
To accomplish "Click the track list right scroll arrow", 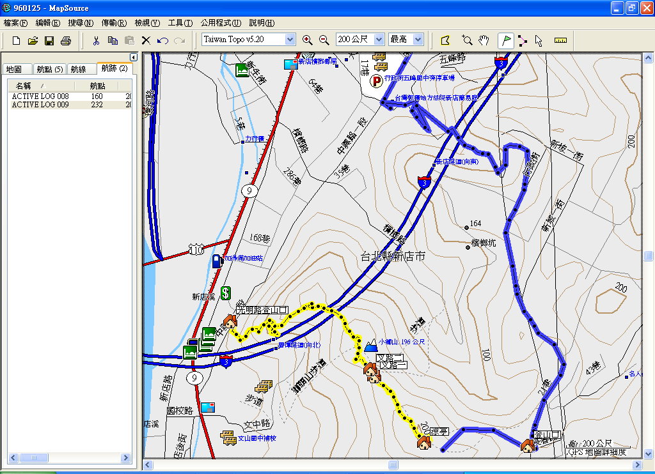I will pyautogui.click(x=125, y=458).
